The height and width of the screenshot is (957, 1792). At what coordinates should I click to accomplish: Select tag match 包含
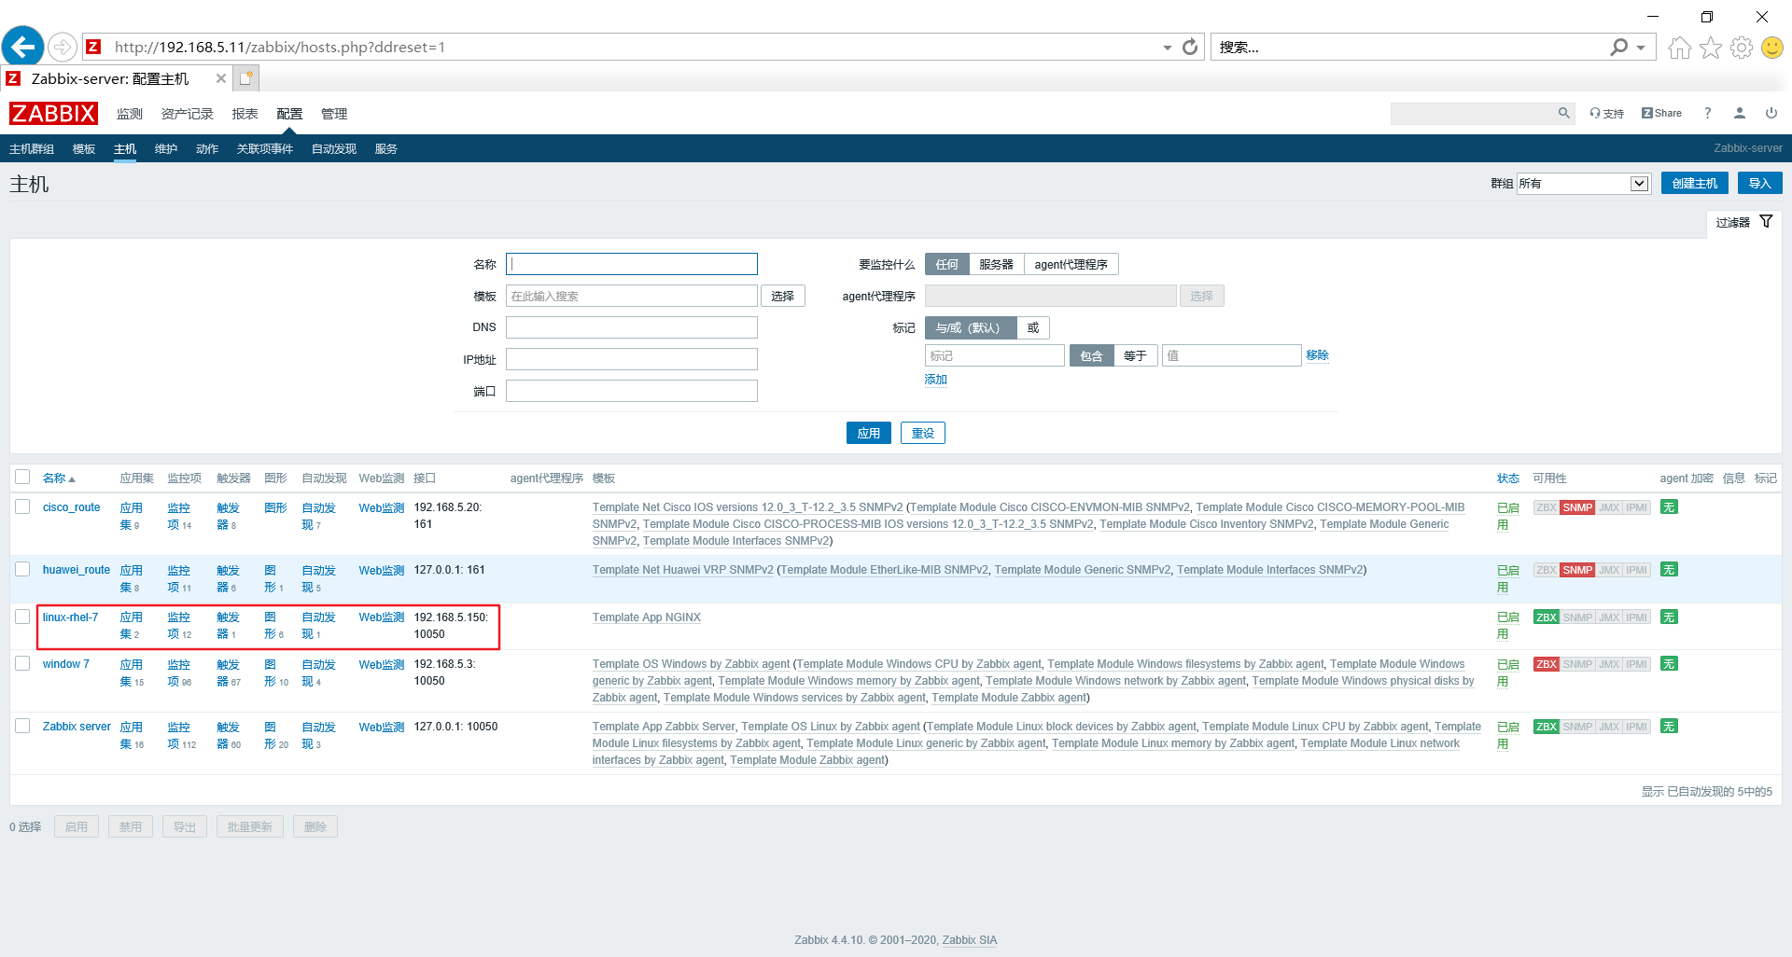(1091, 355)
